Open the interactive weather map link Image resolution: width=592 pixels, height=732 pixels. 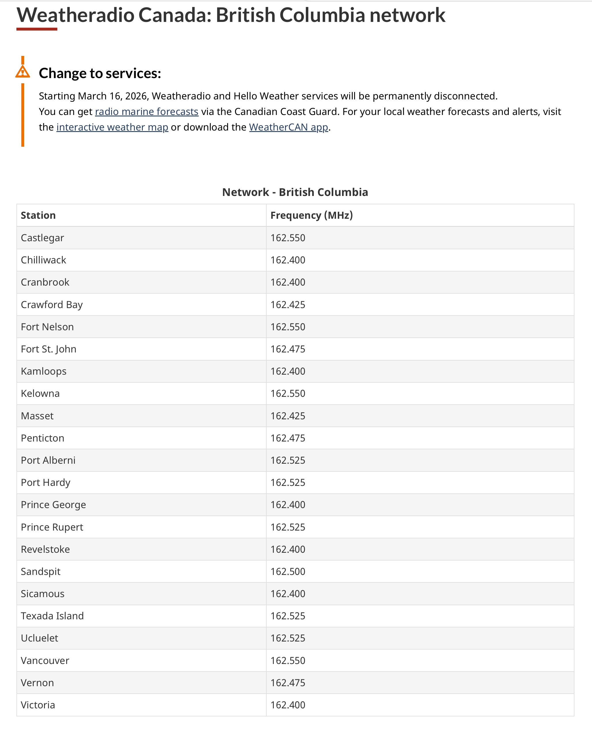[x=112, y=127]
